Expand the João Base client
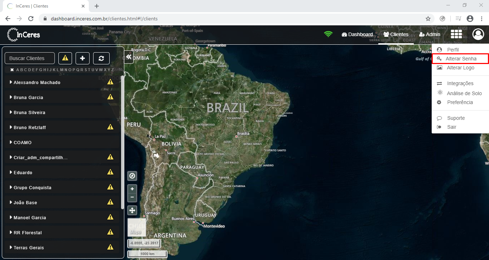Viewport: 489px width, 260px height. pos(11,202)
